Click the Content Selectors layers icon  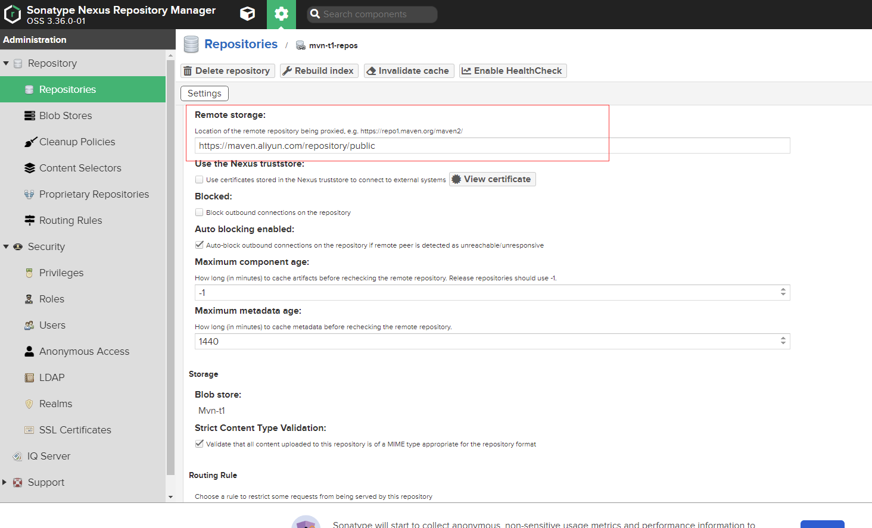pyautogui.click(x=29, y=168)
